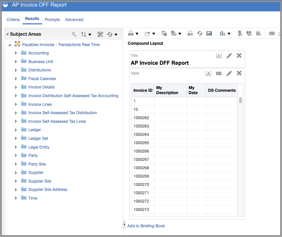This screenshot has height=237, width=282.
Task: Expand the Invoice Details folder
Action: (16, 87)
